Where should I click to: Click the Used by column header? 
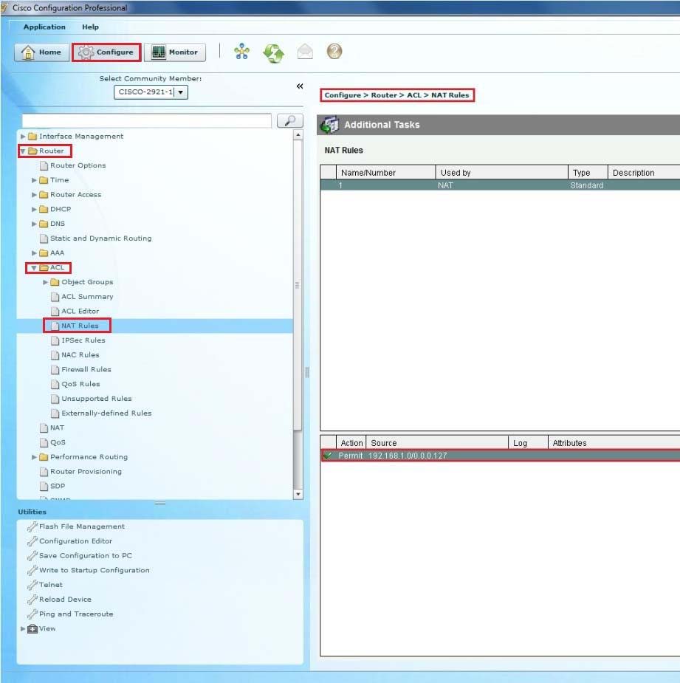coord(501,173)
